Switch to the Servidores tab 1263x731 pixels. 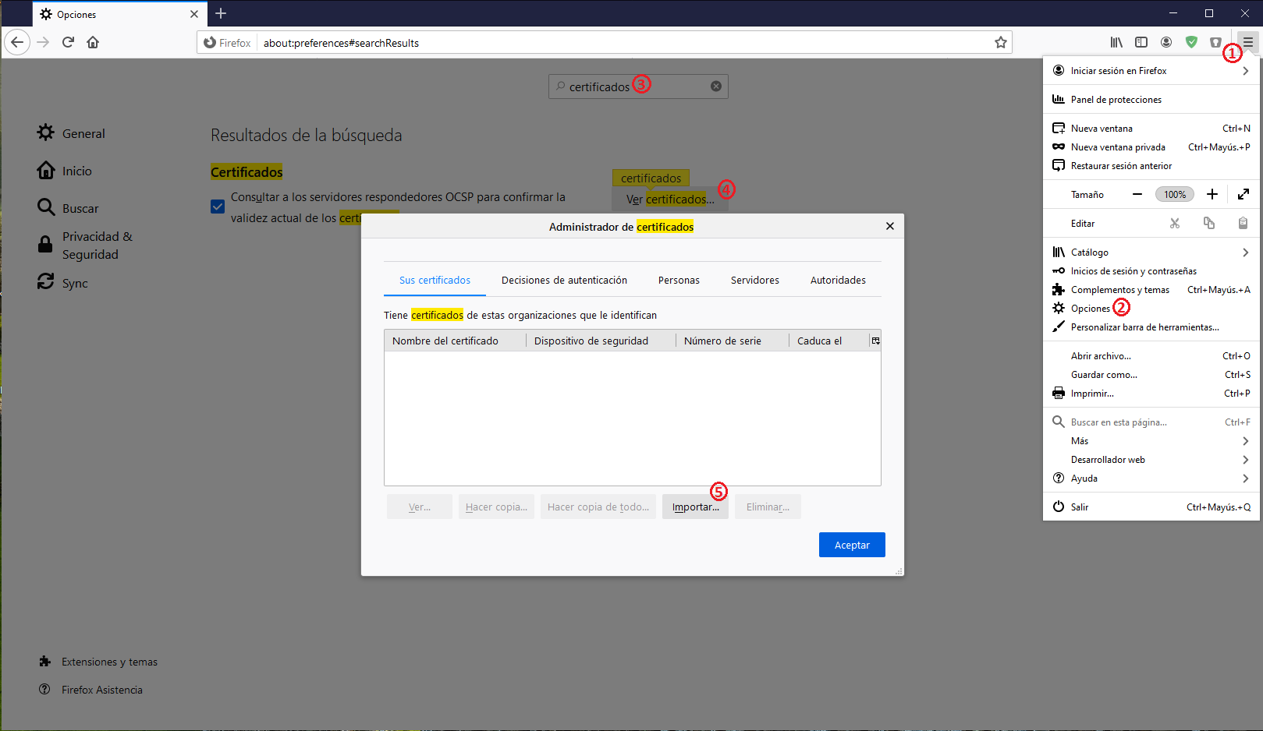click(754, 280)
